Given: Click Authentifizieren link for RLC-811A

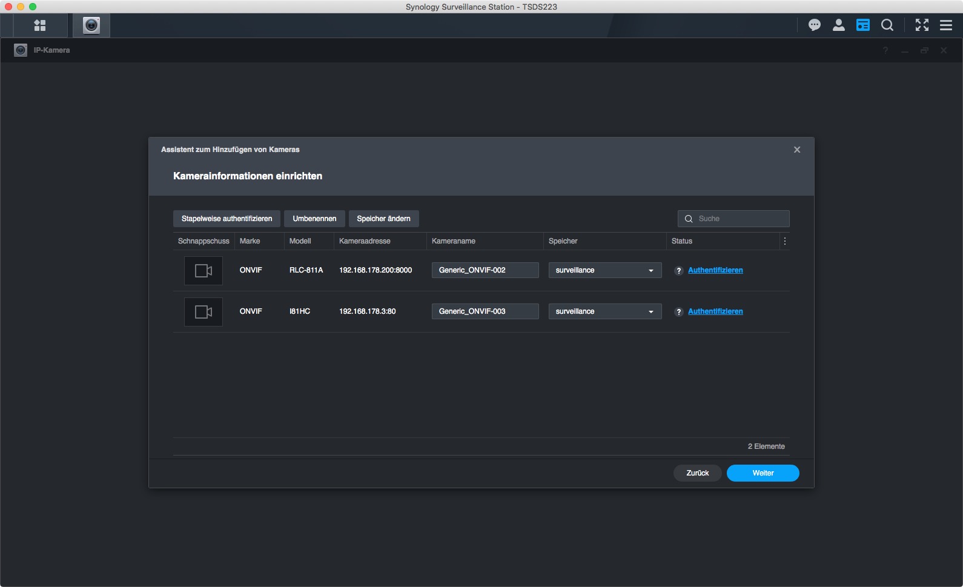Looking at the screenshot, I should (x=715, y=270).
